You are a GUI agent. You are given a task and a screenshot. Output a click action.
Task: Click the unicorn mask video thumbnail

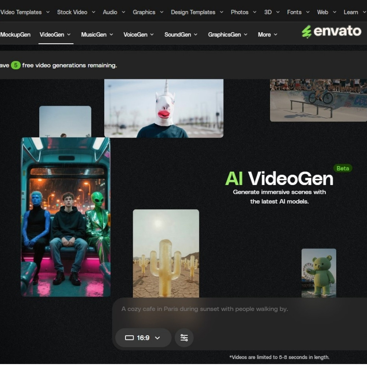click(164, 108)
